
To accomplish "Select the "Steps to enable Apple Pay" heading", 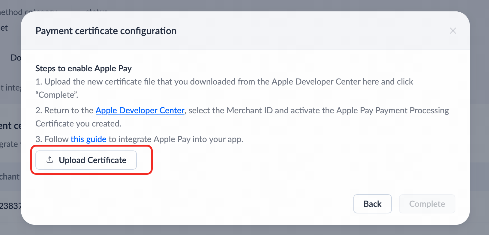I will [x=83, y=68].
